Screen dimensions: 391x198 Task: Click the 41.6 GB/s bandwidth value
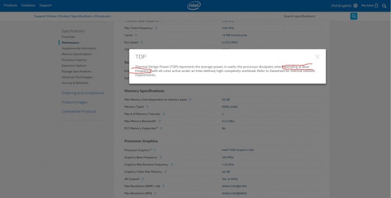pyautogui.click(x=228, y=121)
